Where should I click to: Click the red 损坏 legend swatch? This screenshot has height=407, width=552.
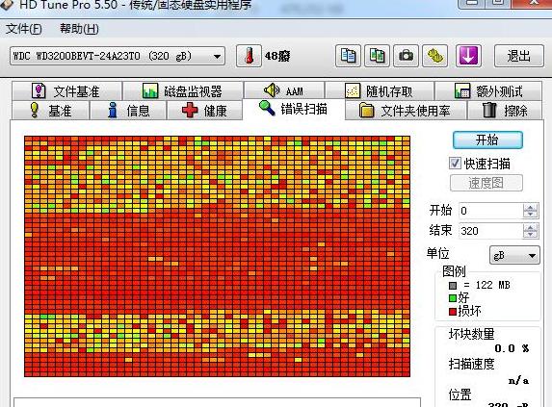453,312
